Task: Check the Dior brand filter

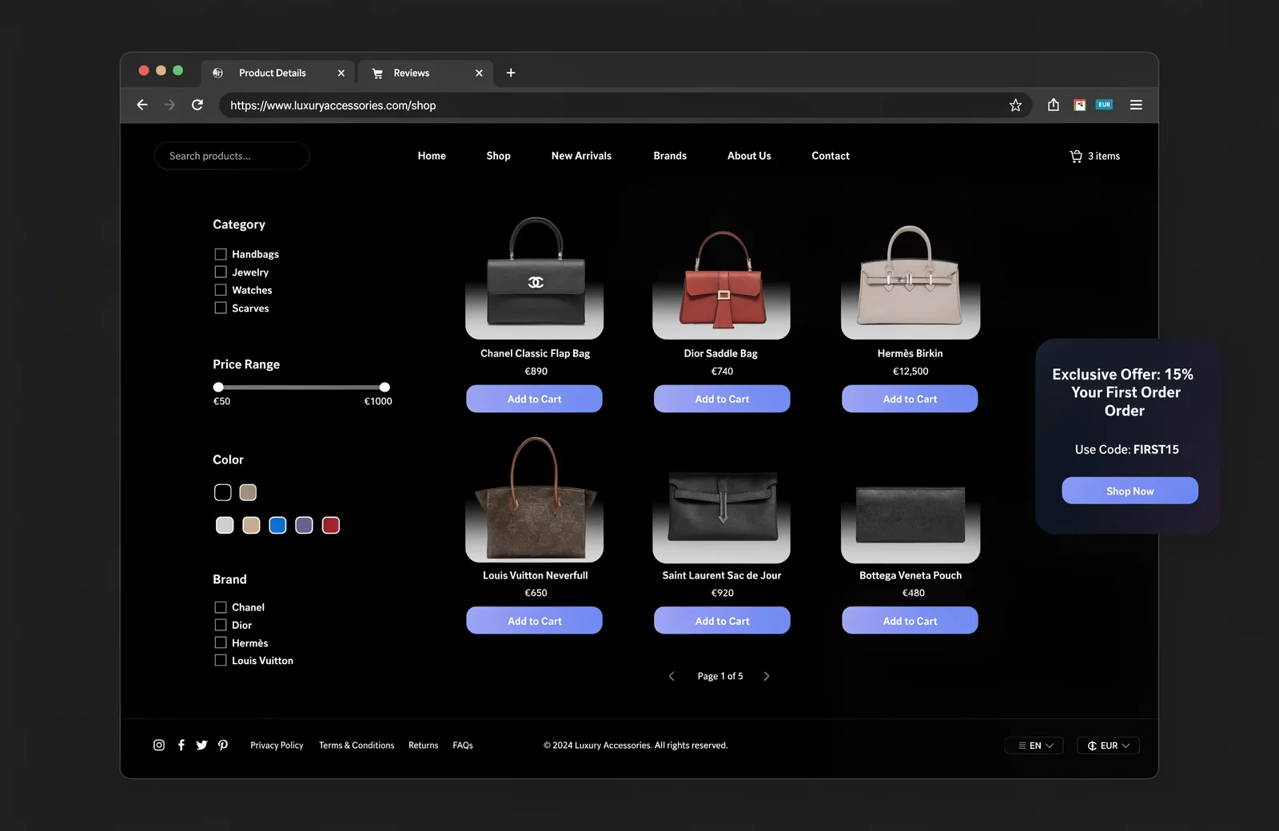Action: click(221, 625)
